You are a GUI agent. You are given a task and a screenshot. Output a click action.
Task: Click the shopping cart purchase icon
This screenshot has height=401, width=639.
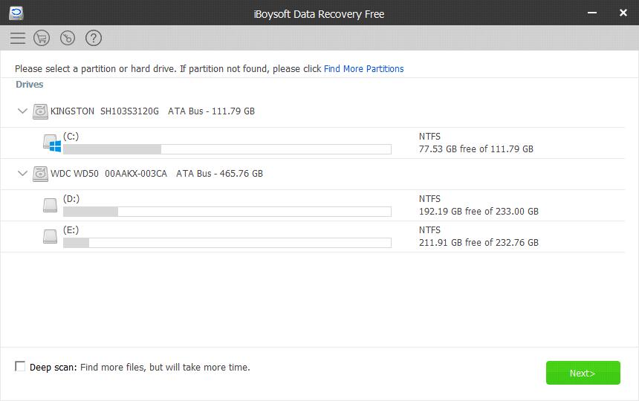[x=42, y=38]
